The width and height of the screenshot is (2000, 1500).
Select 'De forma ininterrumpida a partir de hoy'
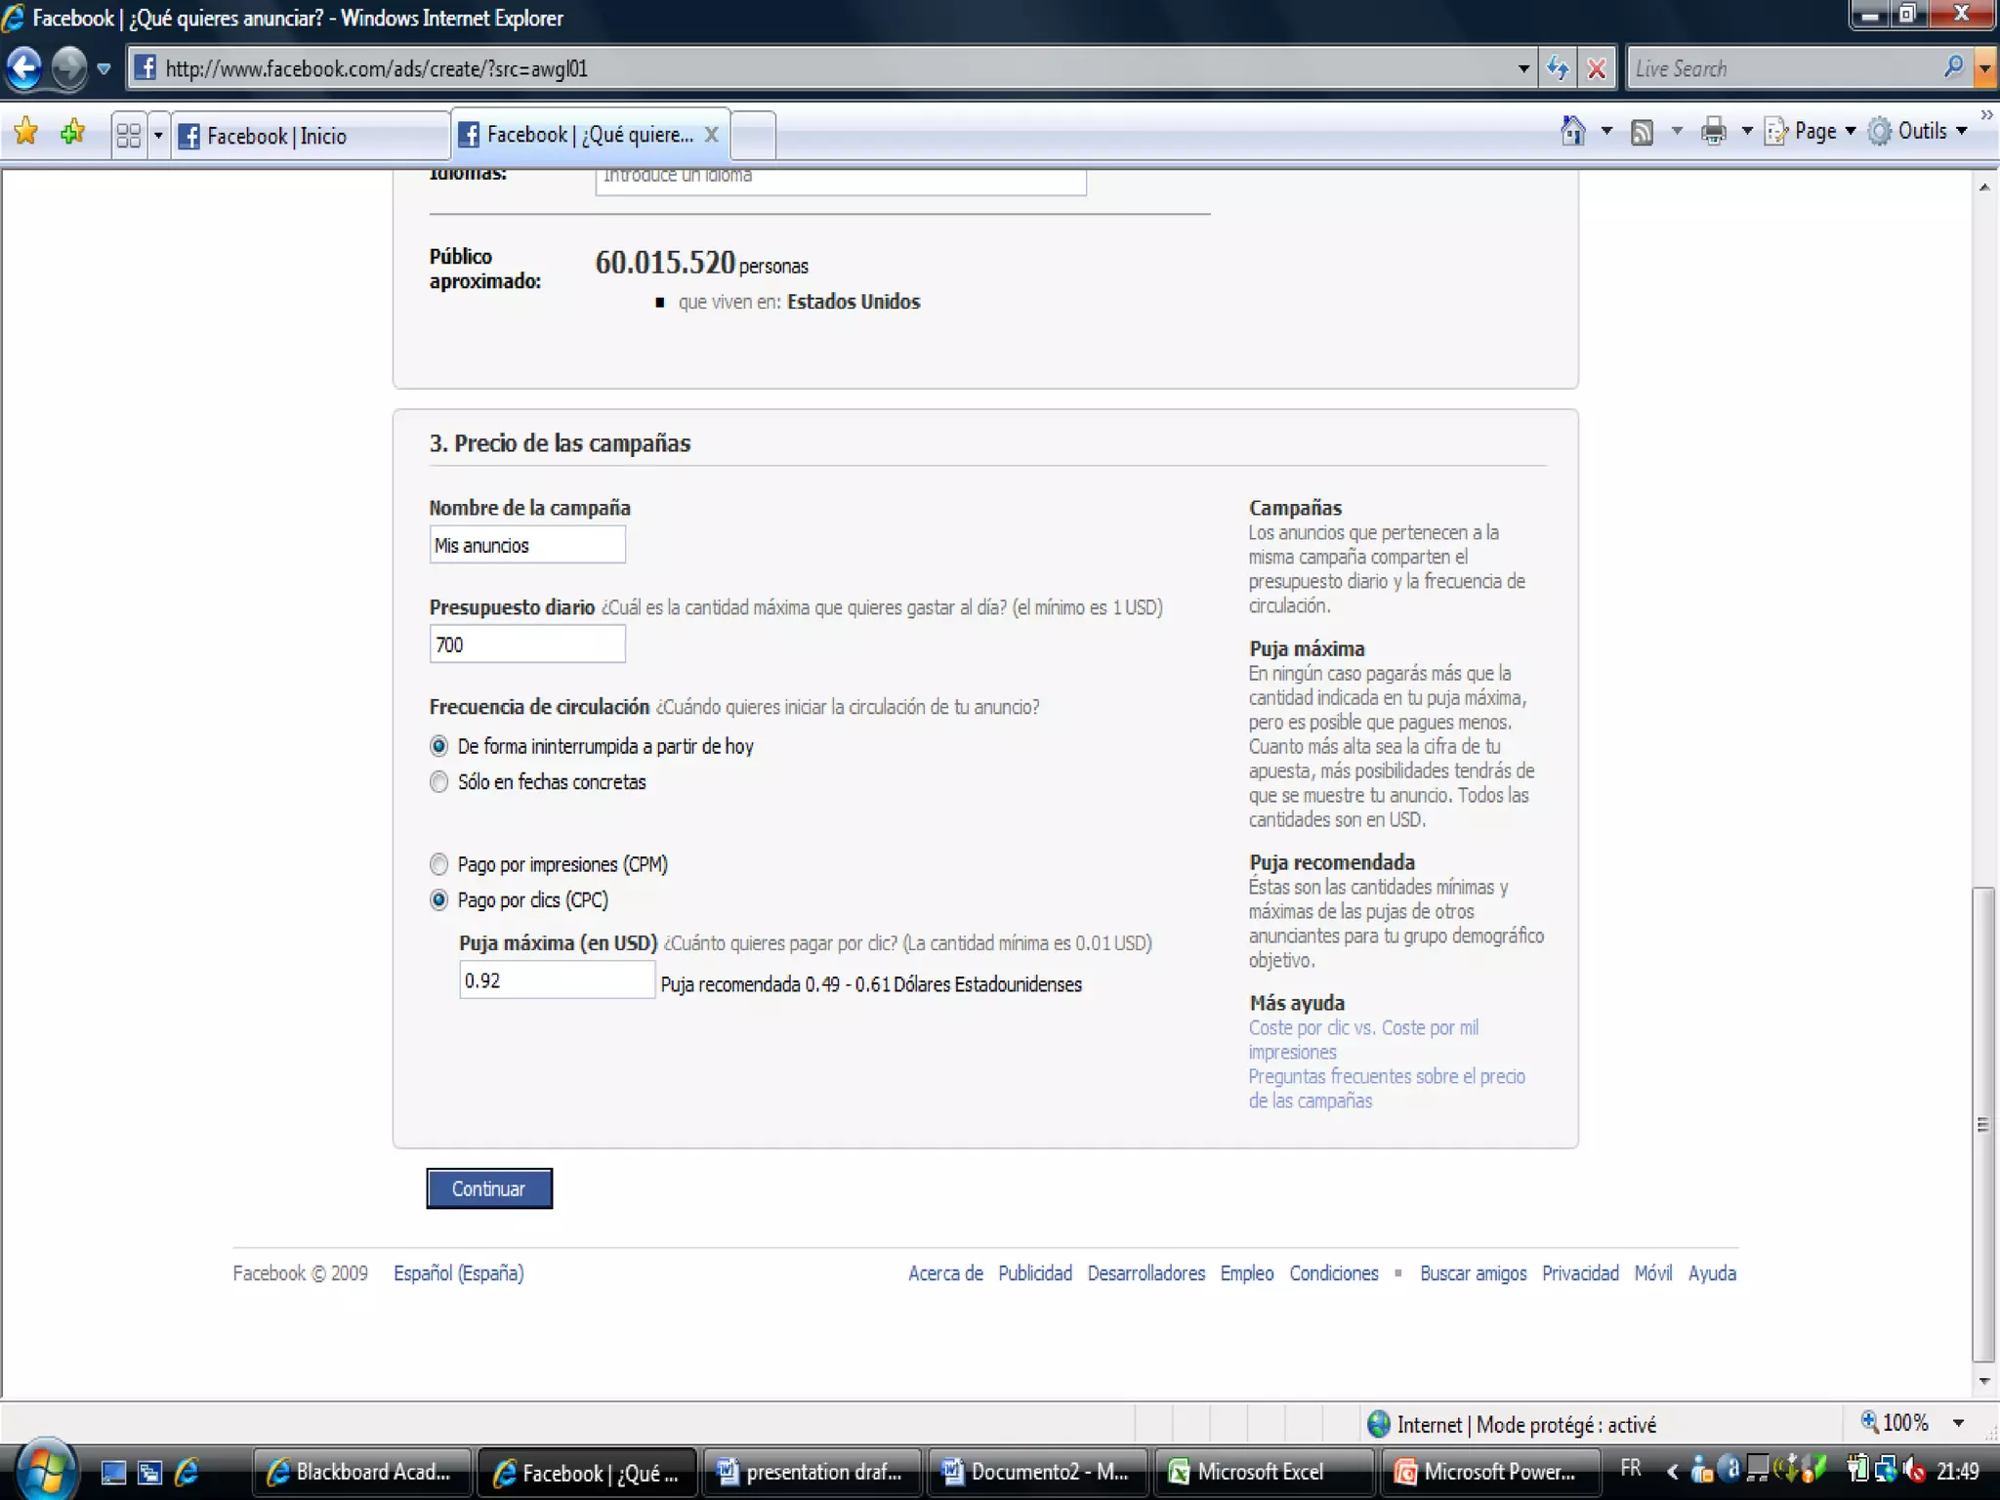click(439, 746)
